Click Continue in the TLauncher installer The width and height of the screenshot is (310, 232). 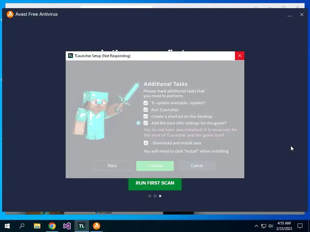155,166
